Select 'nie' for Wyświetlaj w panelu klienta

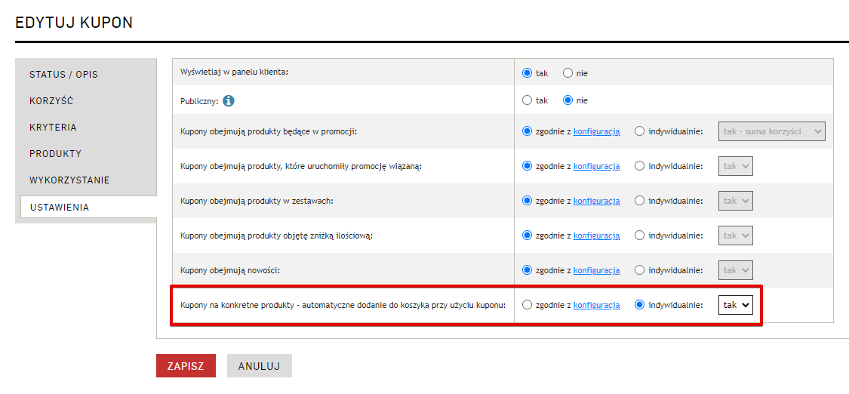pyautogui.click(x=568, y=73)
